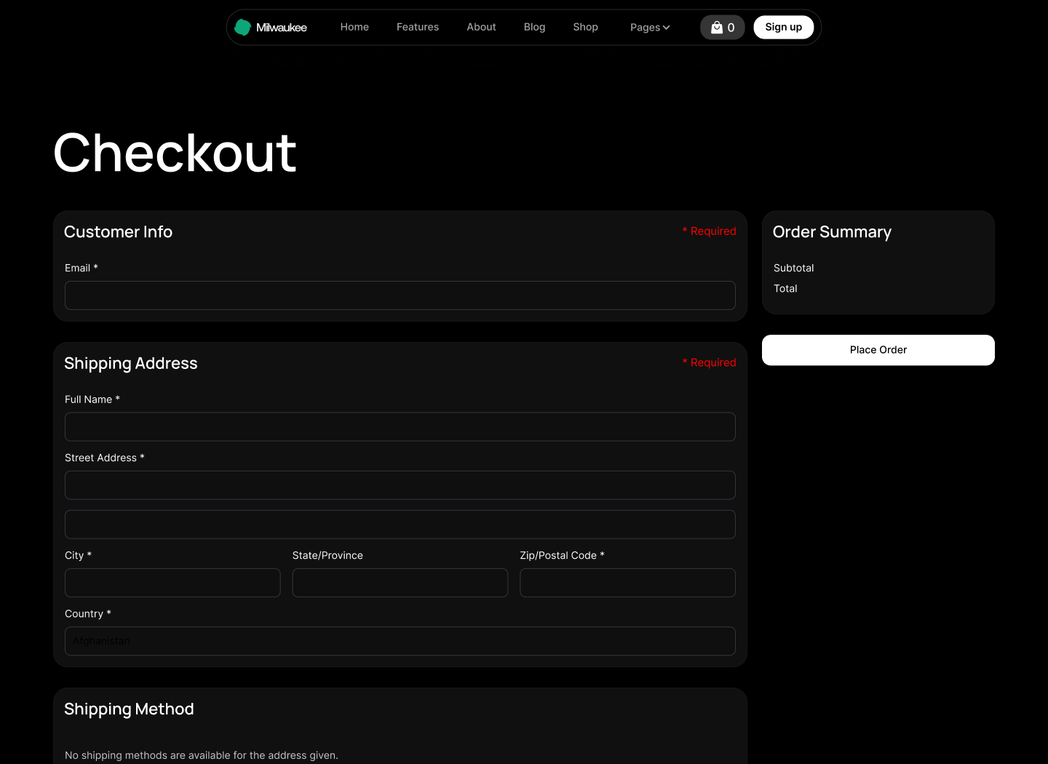Open the Features navigation link
The height and width of the screenshot is (764, 1048).
418,27
